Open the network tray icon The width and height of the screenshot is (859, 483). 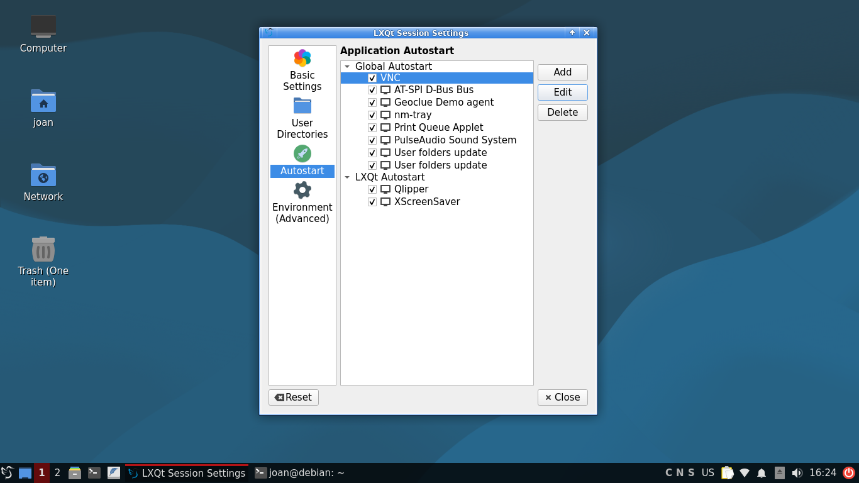click(745, 472)
